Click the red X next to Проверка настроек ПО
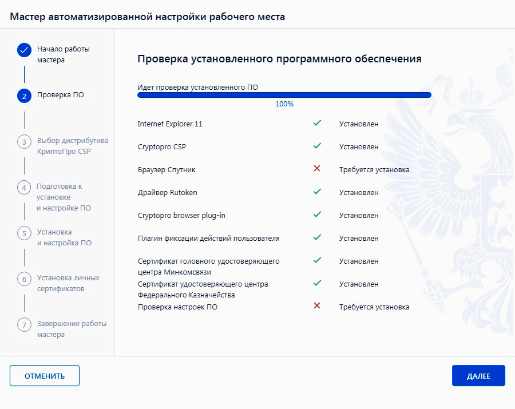Viewport: 515px width, 409px height. point(317,307)
